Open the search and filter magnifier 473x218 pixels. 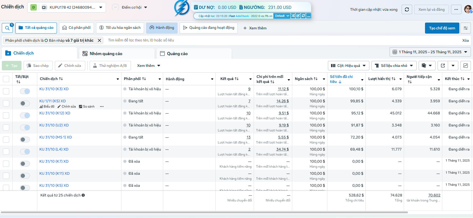click(x=7, y=28)
